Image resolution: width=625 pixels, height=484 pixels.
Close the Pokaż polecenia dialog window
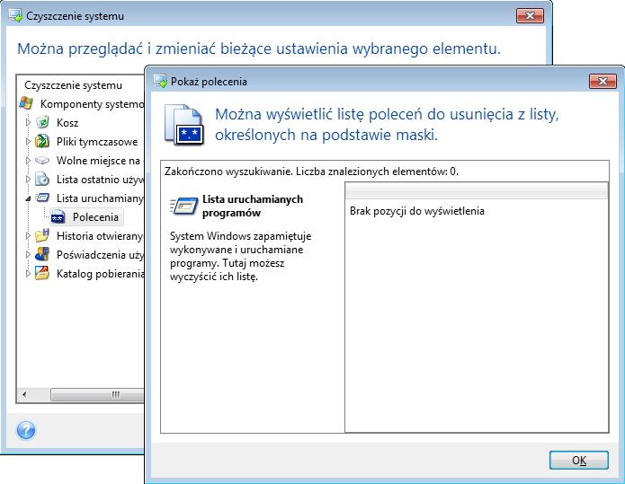click(603, 81)
